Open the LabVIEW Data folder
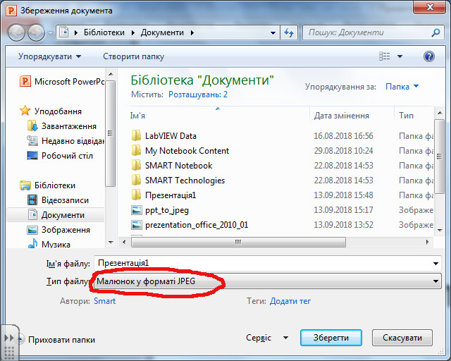This screenshot has width=451, height=361. point(171,136)
